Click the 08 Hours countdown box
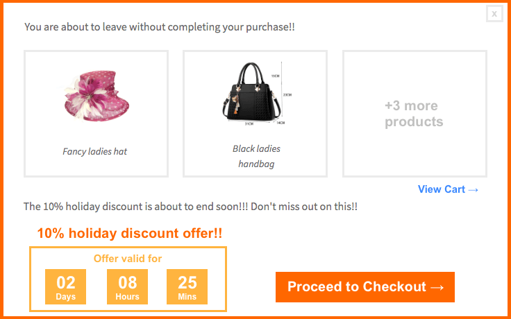The width and height of the screenshot is (511, 319). coord(127,287)
